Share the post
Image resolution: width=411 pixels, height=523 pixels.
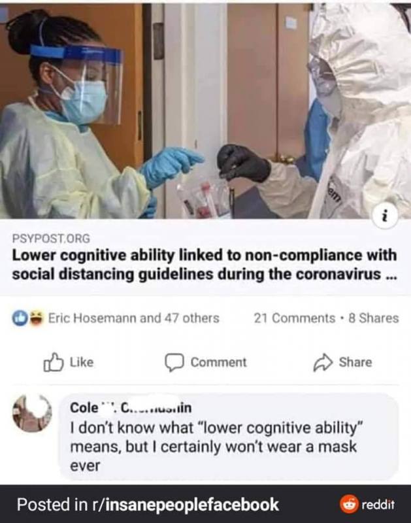pos(342,363)
